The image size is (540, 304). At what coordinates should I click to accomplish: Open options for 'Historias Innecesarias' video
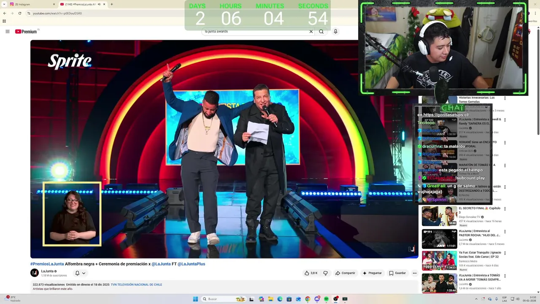click(505, 98)
